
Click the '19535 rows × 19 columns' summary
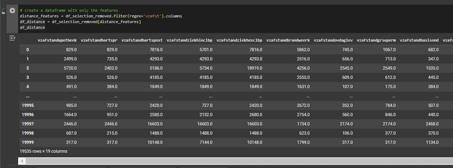[43, 151]
